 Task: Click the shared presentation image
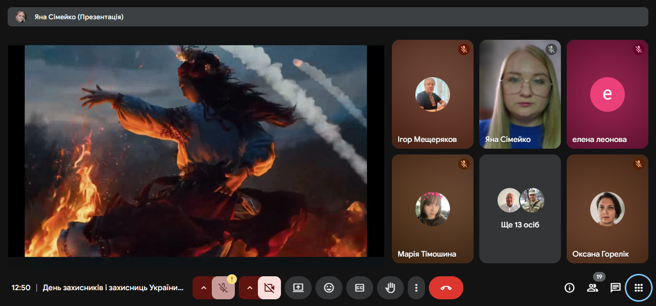(x=196, y=151)
